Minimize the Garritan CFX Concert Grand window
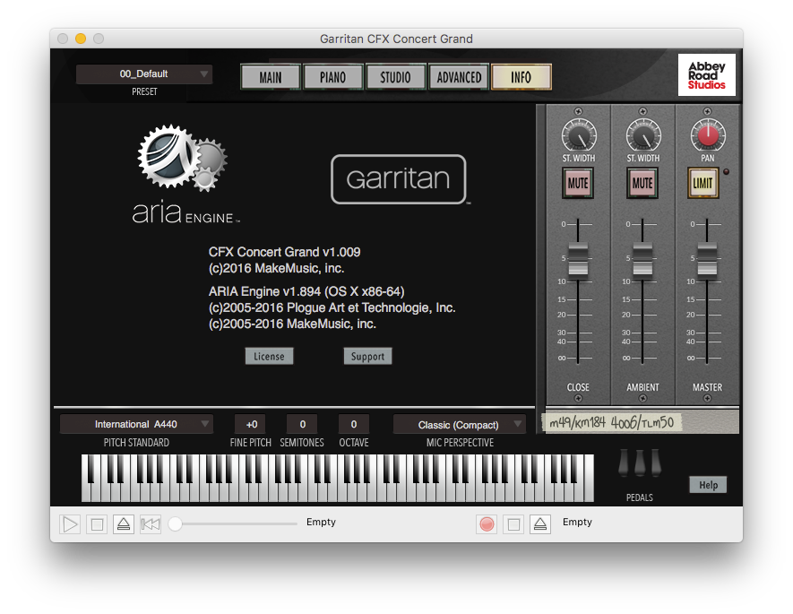793x614 pixels. pyautogui.click(x=81, y=39)
